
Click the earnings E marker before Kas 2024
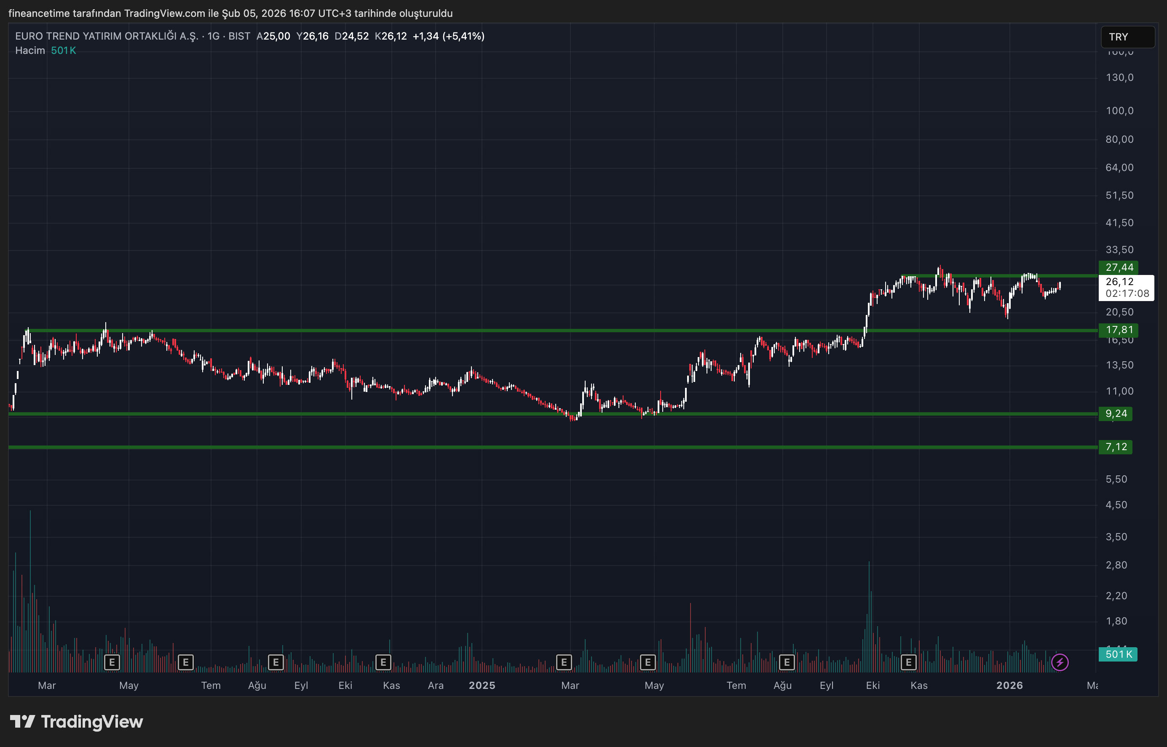tap(383, 662)
